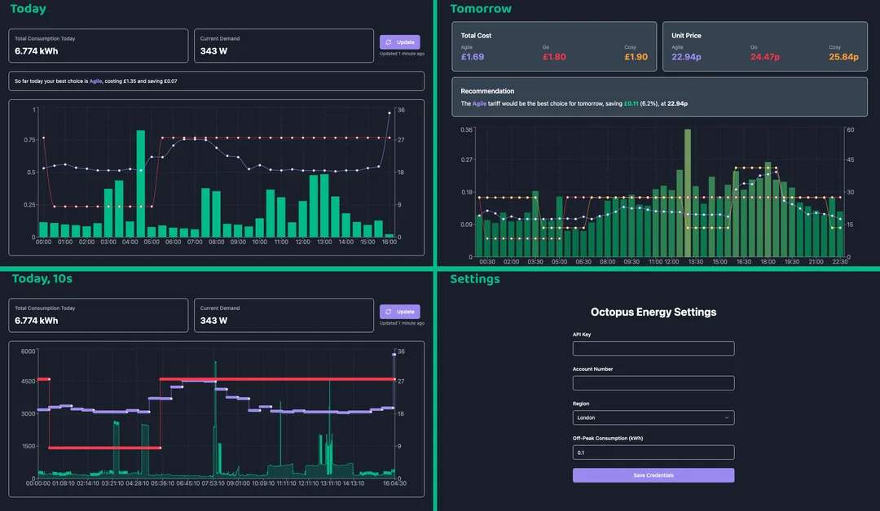880x511 pixels.
Task: Click the Region dropdown chevron arrow
Action: tap(726, 417)
